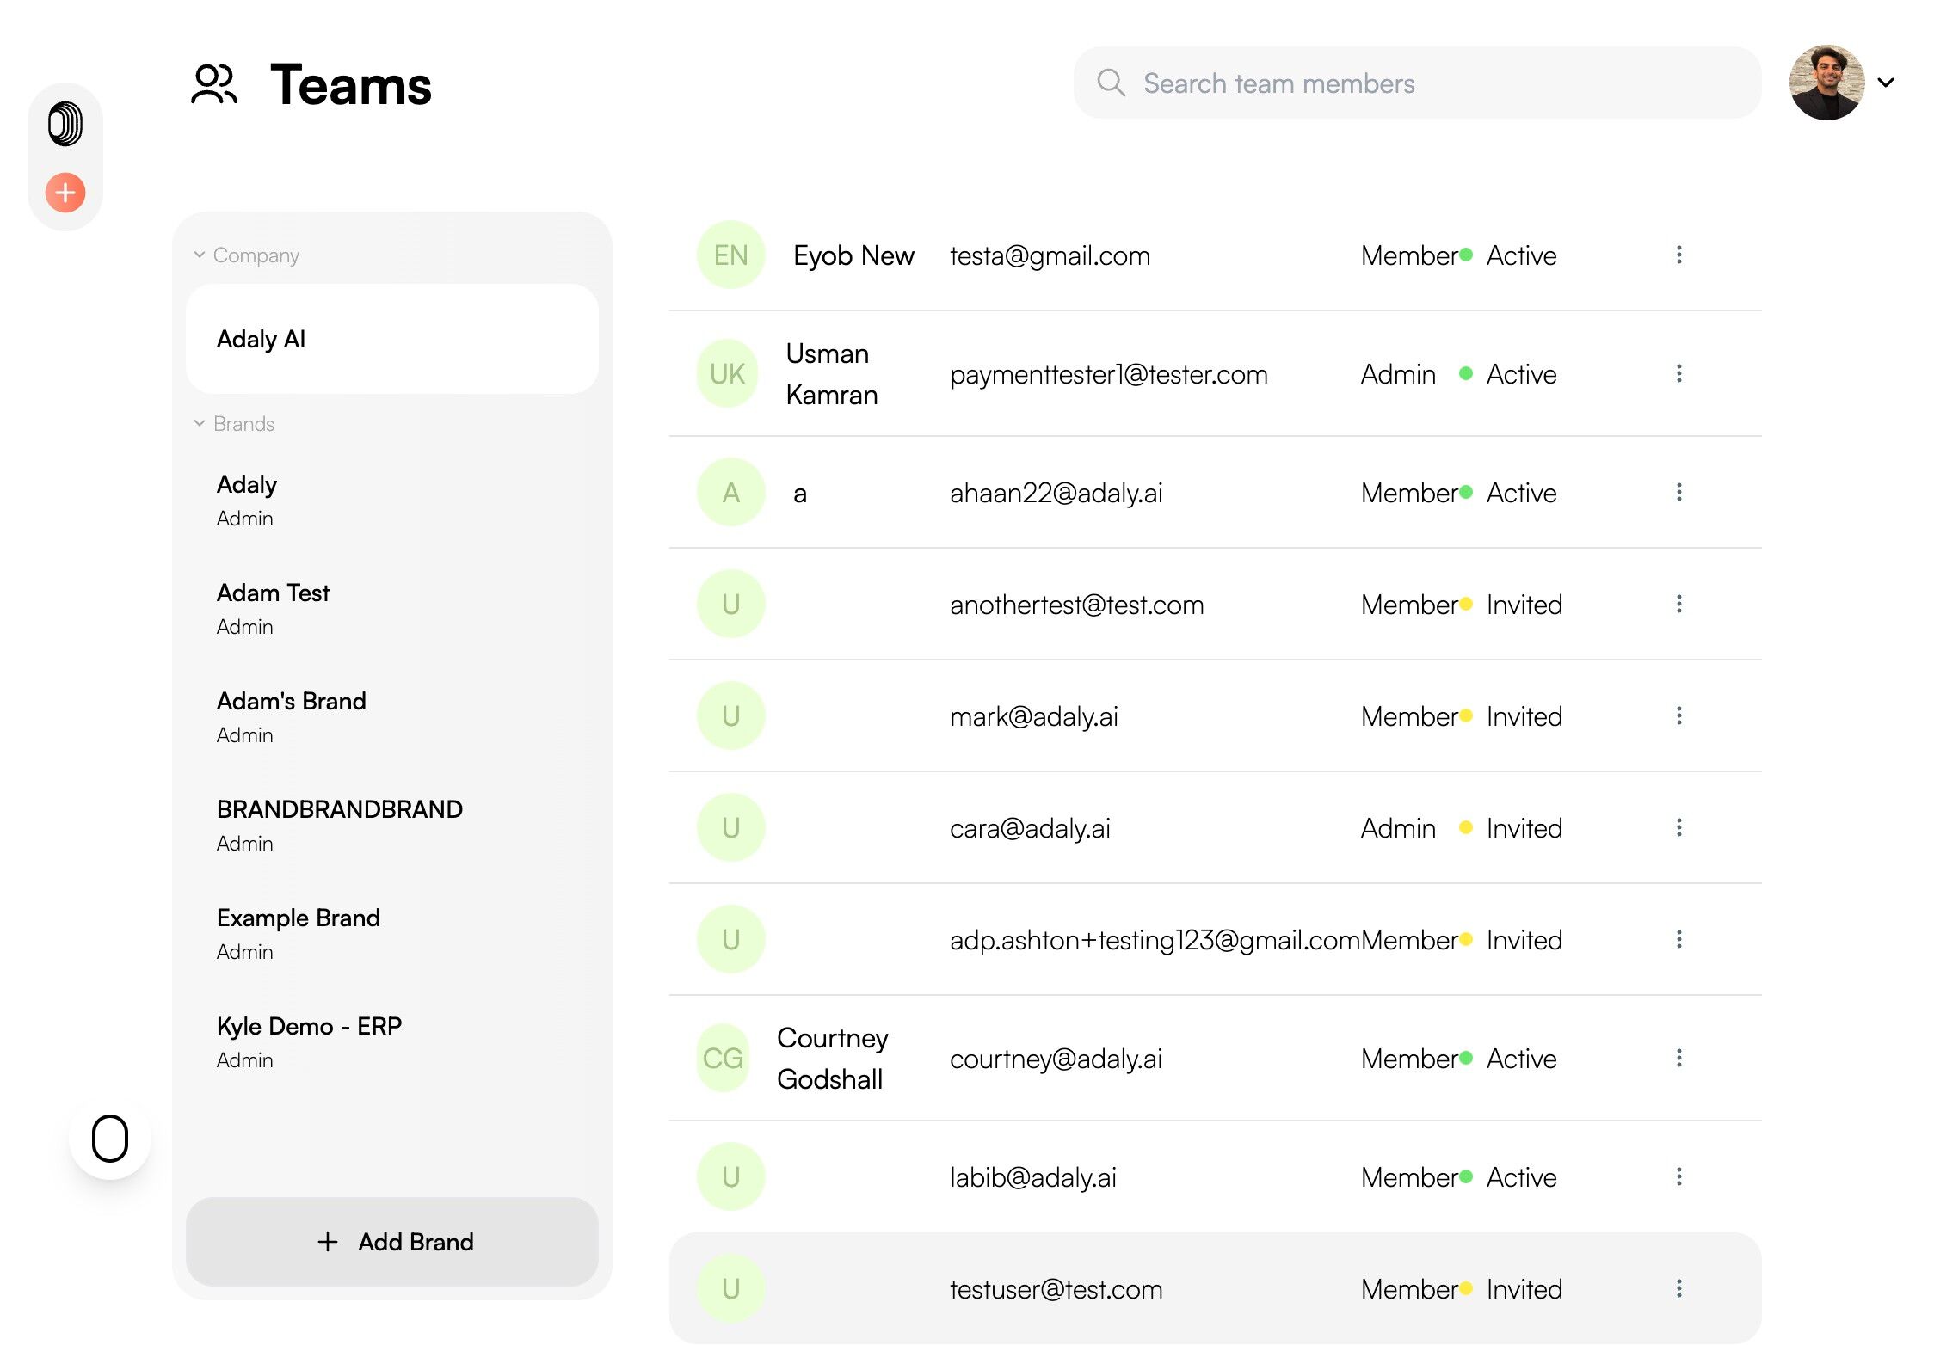This screenshot has width=1934, height=1345.
Task: Select the Kyle Demo - ERP brand
Action: click(309, 1026)
